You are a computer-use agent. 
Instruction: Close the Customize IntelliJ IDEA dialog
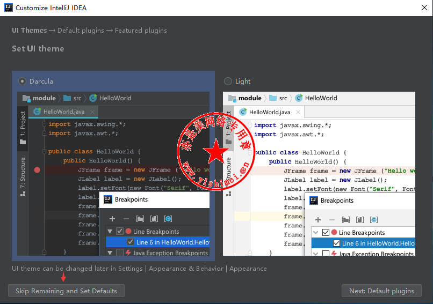(424, 8)
